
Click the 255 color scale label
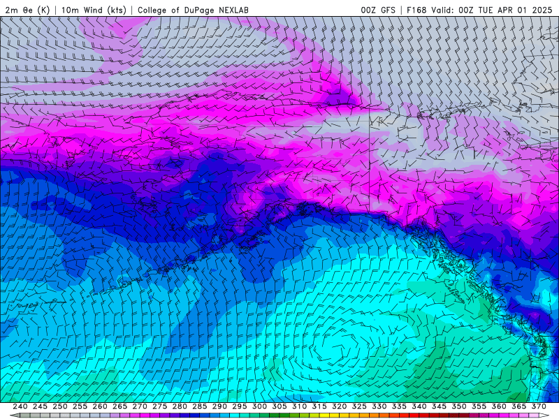tap(80, 406)
